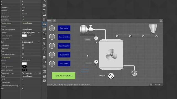Toggle the Подтверждение property
This screenshot has width=177, height=99.
pos(23,54)
